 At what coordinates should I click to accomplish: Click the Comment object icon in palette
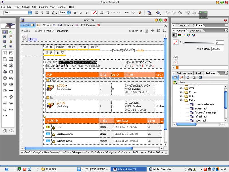click(11, 103)
